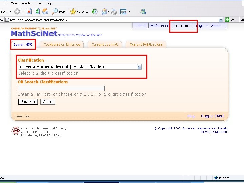Click the Internet zone globe in status bar

pos(216,178)
